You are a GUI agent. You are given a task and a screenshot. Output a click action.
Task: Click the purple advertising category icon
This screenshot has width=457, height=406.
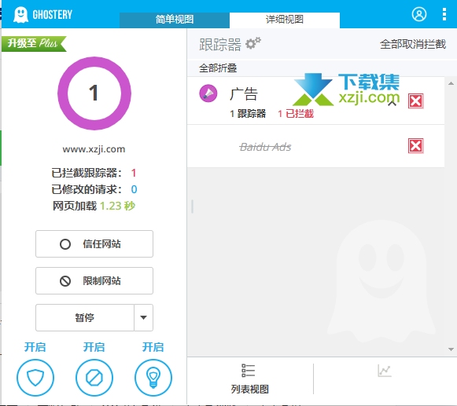pos(208,93)
